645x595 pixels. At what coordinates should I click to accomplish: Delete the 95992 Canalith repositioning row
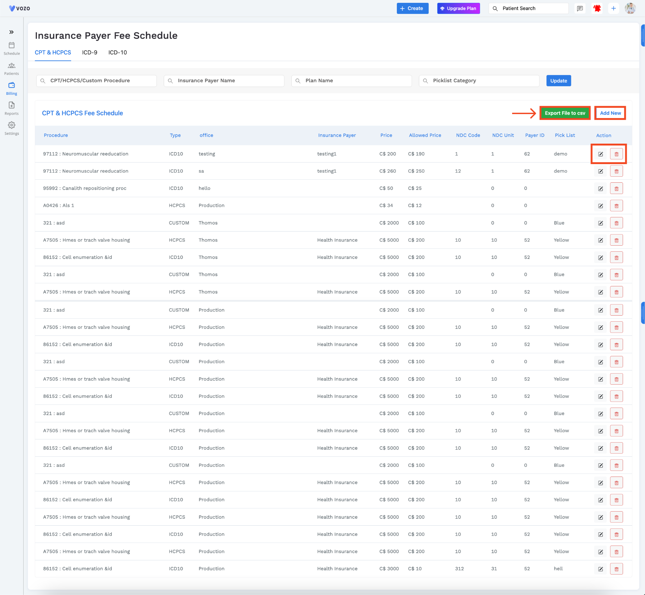[x=616, y=189]
